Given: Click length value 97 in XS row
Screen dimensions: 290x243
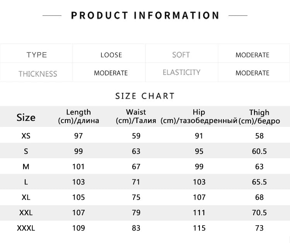Looking at the screenshot, I should tap(78, 136).
